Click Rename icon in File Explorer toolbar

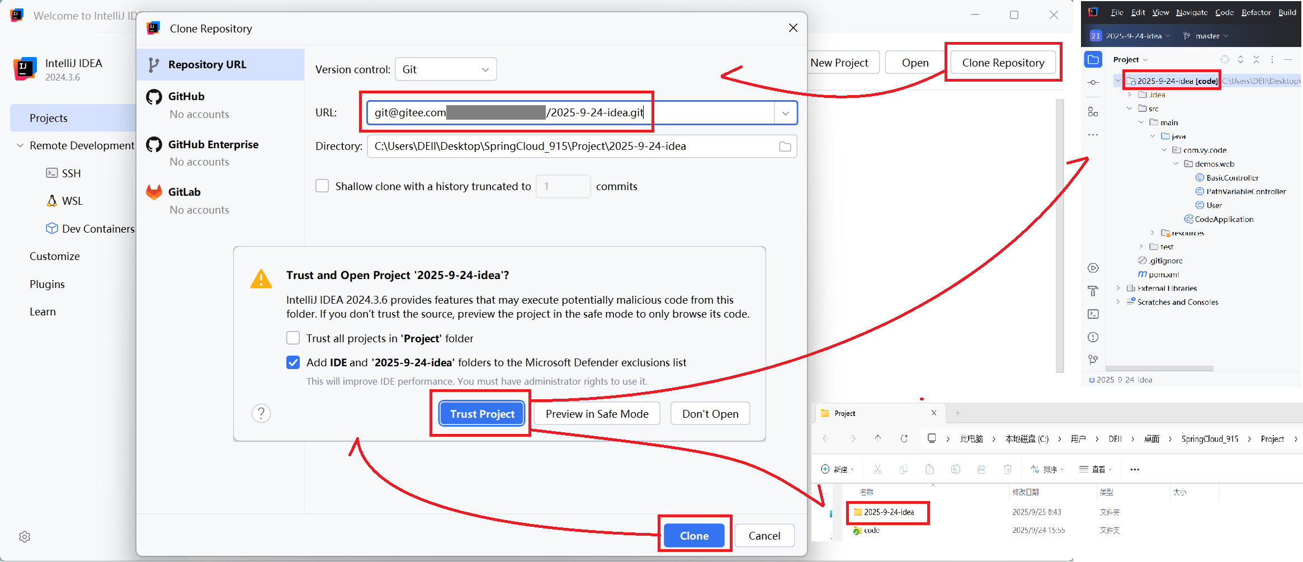point(956,469)
